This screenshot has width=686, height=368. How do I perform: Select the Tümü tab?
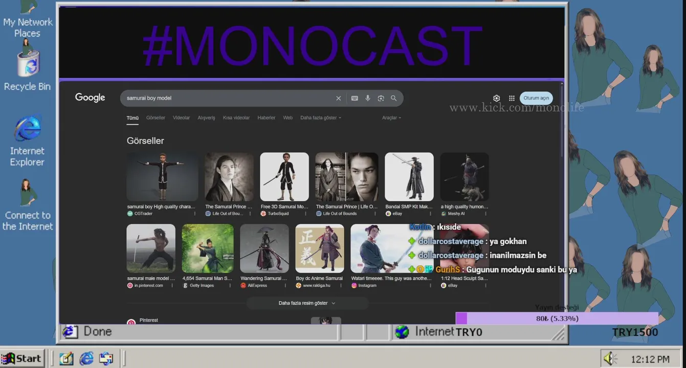coord(132,118)
